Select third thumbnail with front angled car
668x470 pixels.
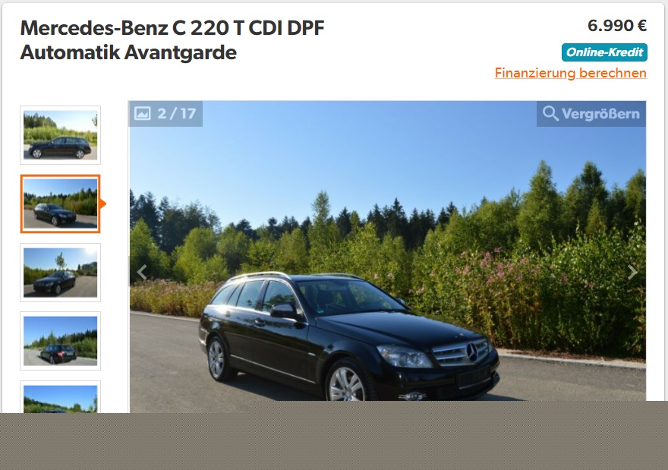(x=61, y=273)
